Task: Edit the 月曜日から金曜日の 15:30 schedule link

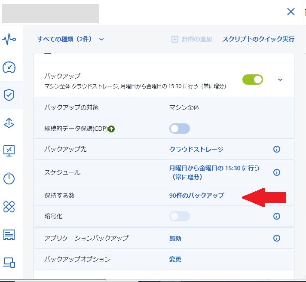Action: tap(214, 172)
